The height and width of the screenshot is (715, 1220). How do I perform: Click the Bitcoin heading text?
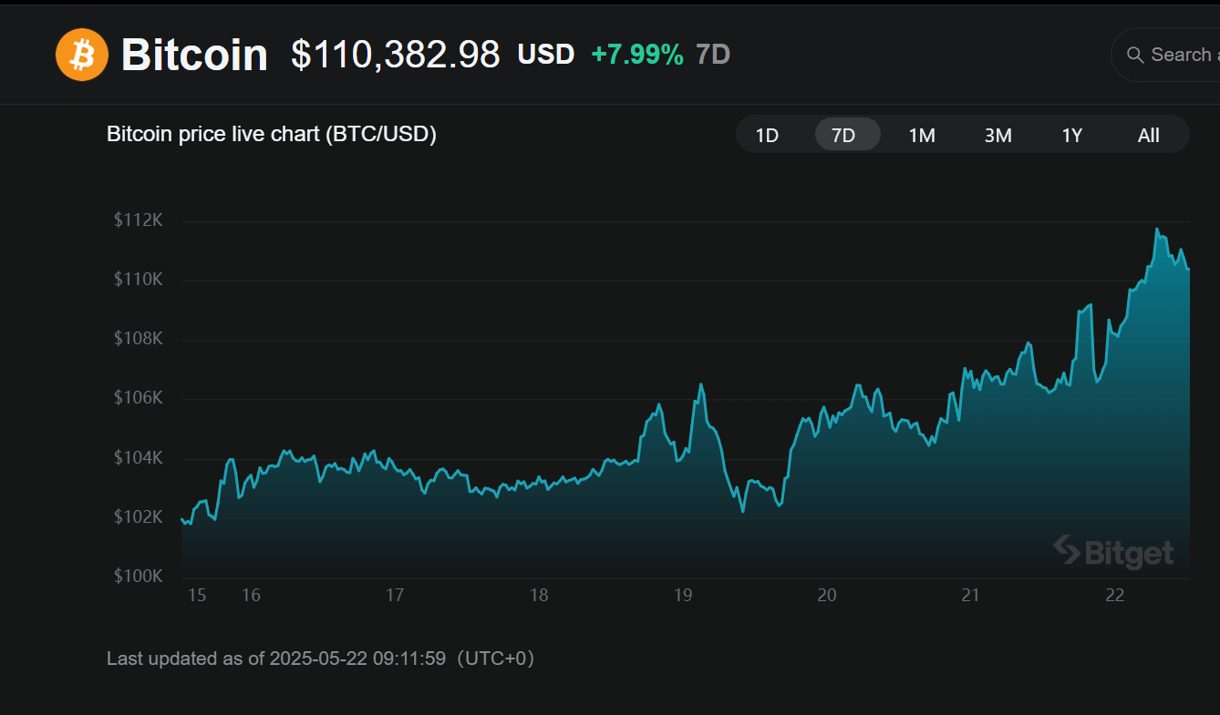[194, 56]
